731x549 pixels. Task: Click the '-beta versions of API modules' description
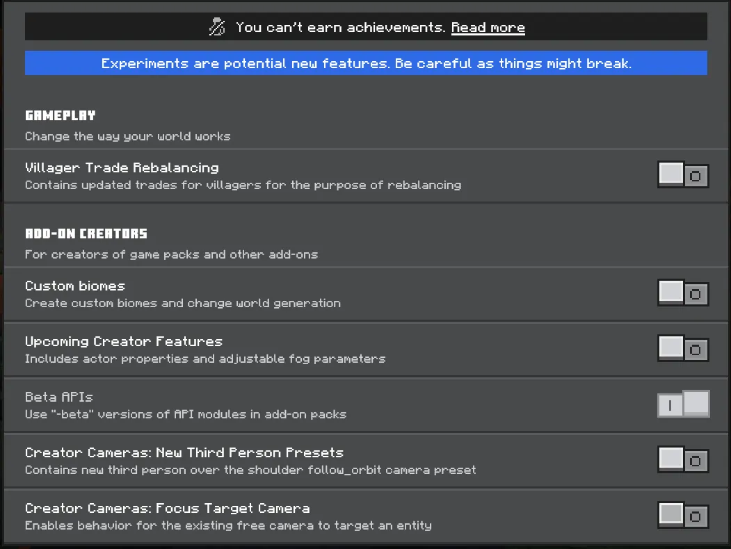tap(186, 414)
